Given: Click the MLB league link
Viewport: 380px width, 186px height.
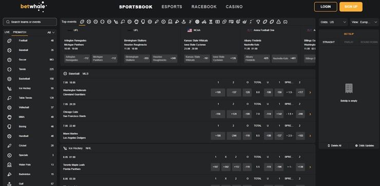Looking at the screenshot, I should (86, 73).
